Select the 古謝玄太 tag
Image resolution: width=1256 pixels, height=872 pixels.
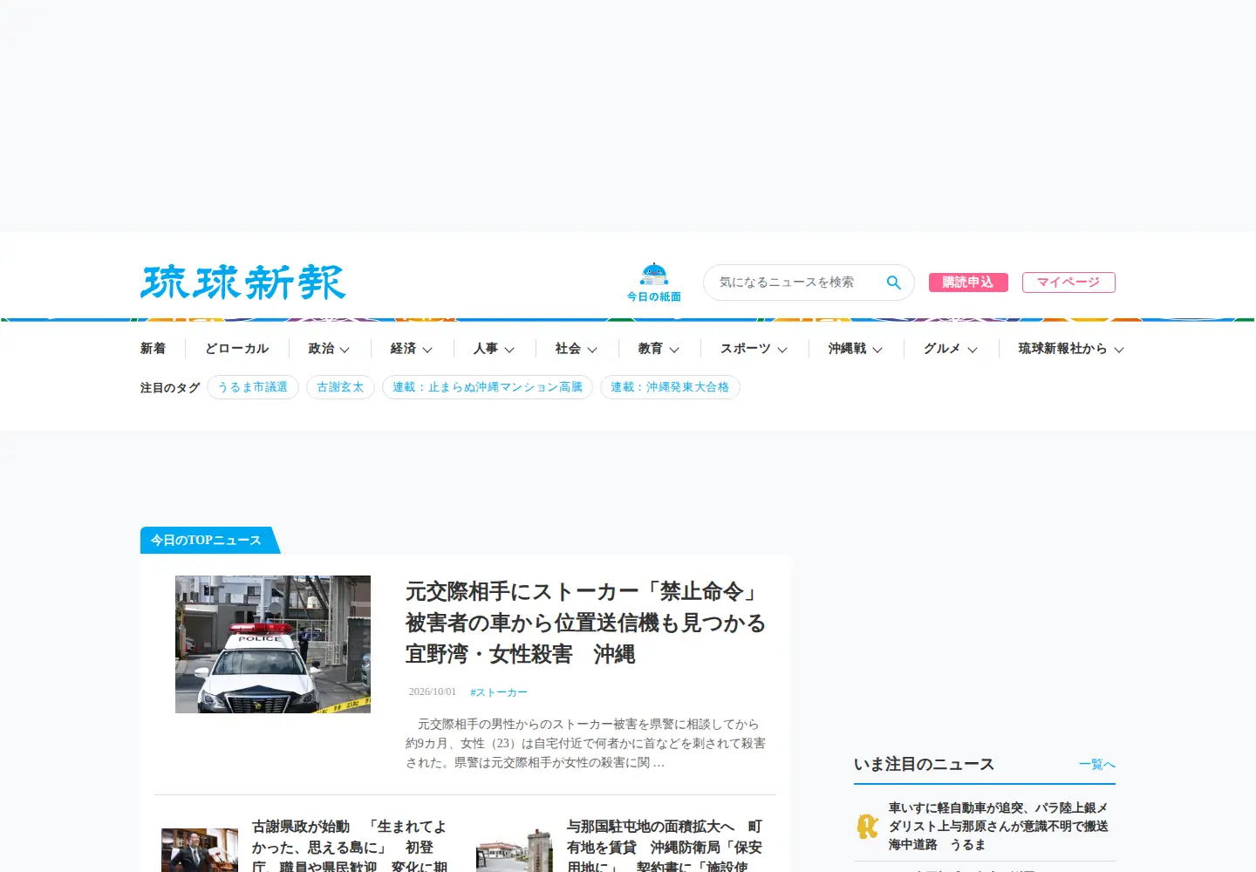click(x=340, y=387)
